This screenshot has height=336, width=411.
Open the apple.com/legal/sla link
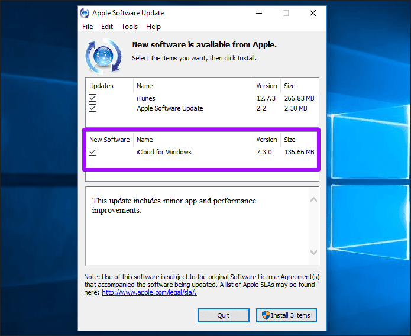(x=150, y=292)
